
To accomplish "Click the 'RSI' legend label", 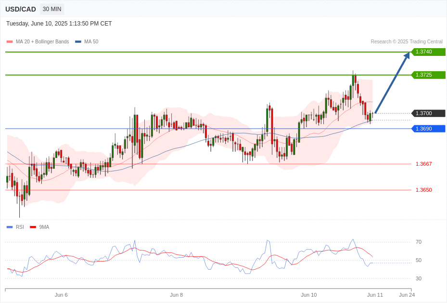I will [20, 227].
